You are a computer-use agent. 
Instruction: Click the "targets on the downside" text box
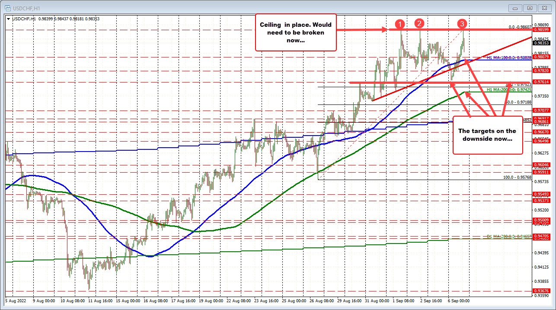pyautogui.click(x=488, y=135)
